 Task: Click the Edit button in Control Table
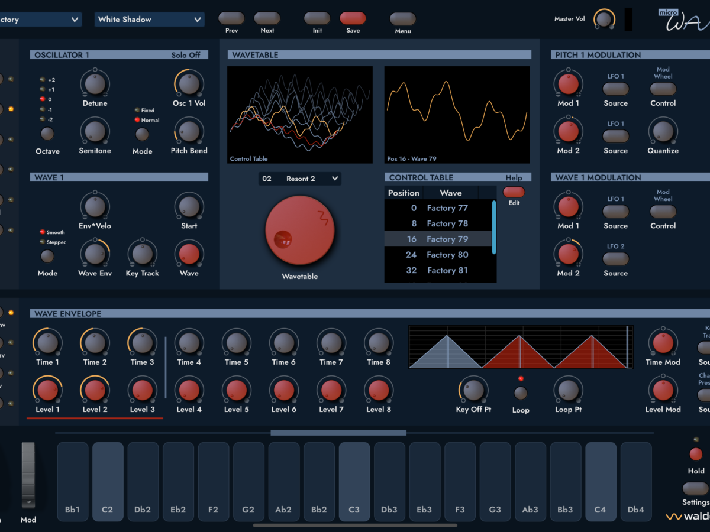514,192
